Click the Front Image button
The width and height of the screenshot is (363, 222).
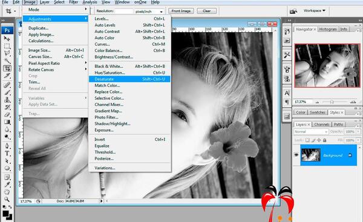coord(181,11)
